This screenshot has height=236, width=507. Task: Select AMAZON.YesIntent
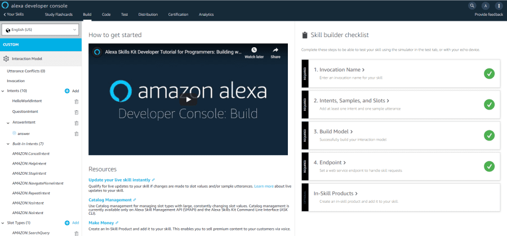[28, 203]
